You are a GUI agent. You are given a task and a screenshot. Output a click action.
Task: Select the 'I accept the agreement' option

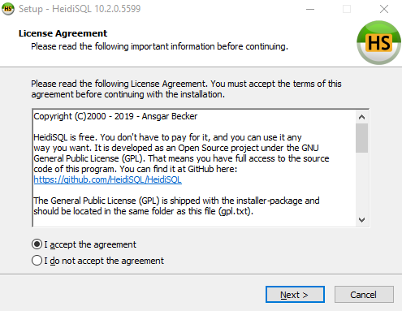84,244
